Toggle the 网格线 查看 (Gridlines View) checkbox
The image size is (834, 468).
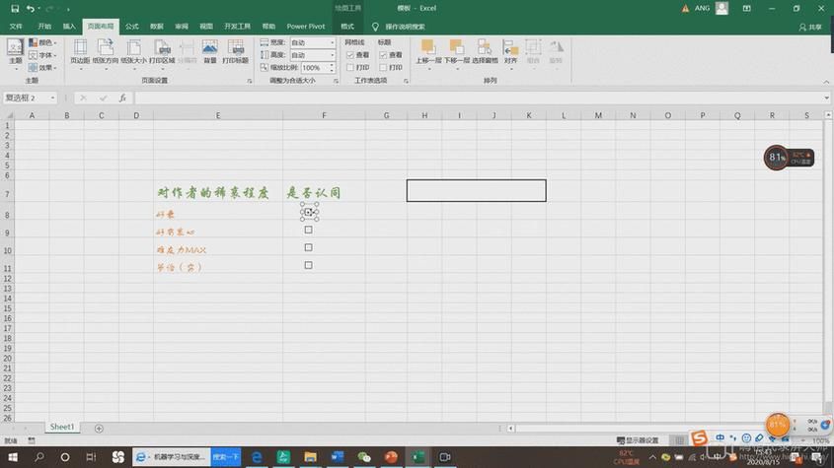pyautogui.click(x=351, y=55)
